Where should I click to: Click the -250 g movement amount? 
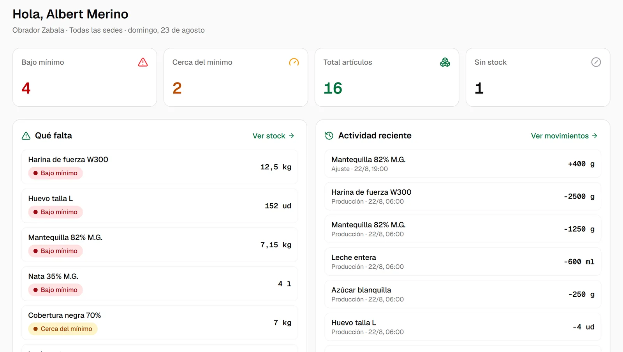pyautogui.click(x=581, y=294)
